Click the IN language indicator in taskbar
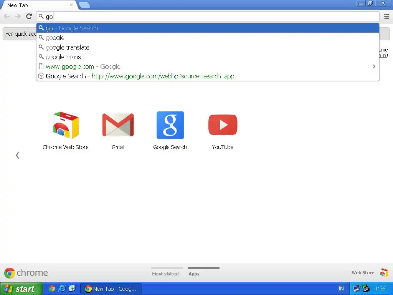 [341, 289]
